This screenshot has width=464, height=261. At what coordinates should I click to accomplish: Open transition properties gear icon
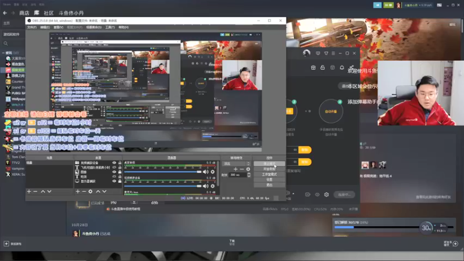tap(248, 169)
